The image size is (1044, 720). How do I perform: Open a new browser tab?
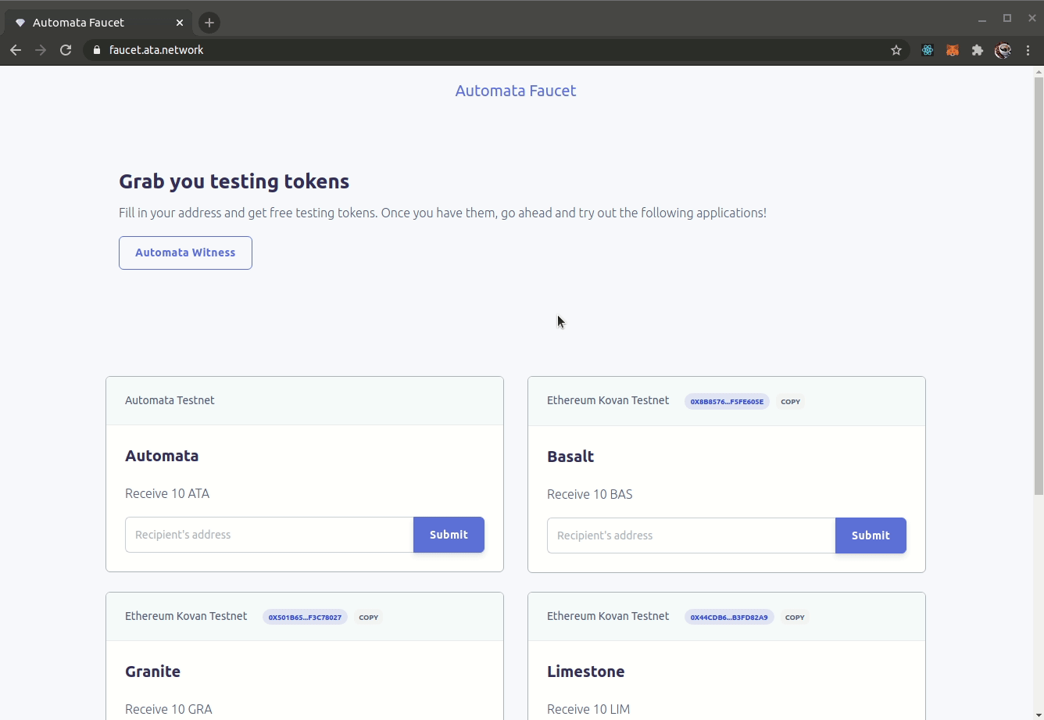coord(209,23)
